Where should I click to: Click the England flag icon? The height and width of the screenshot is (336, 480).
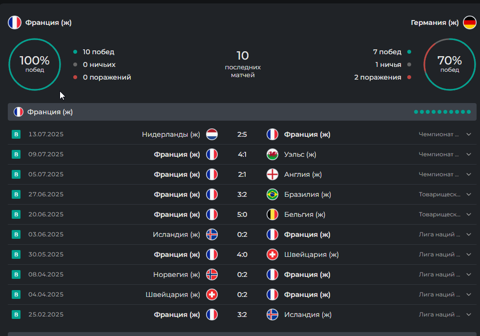pos(272,174)
